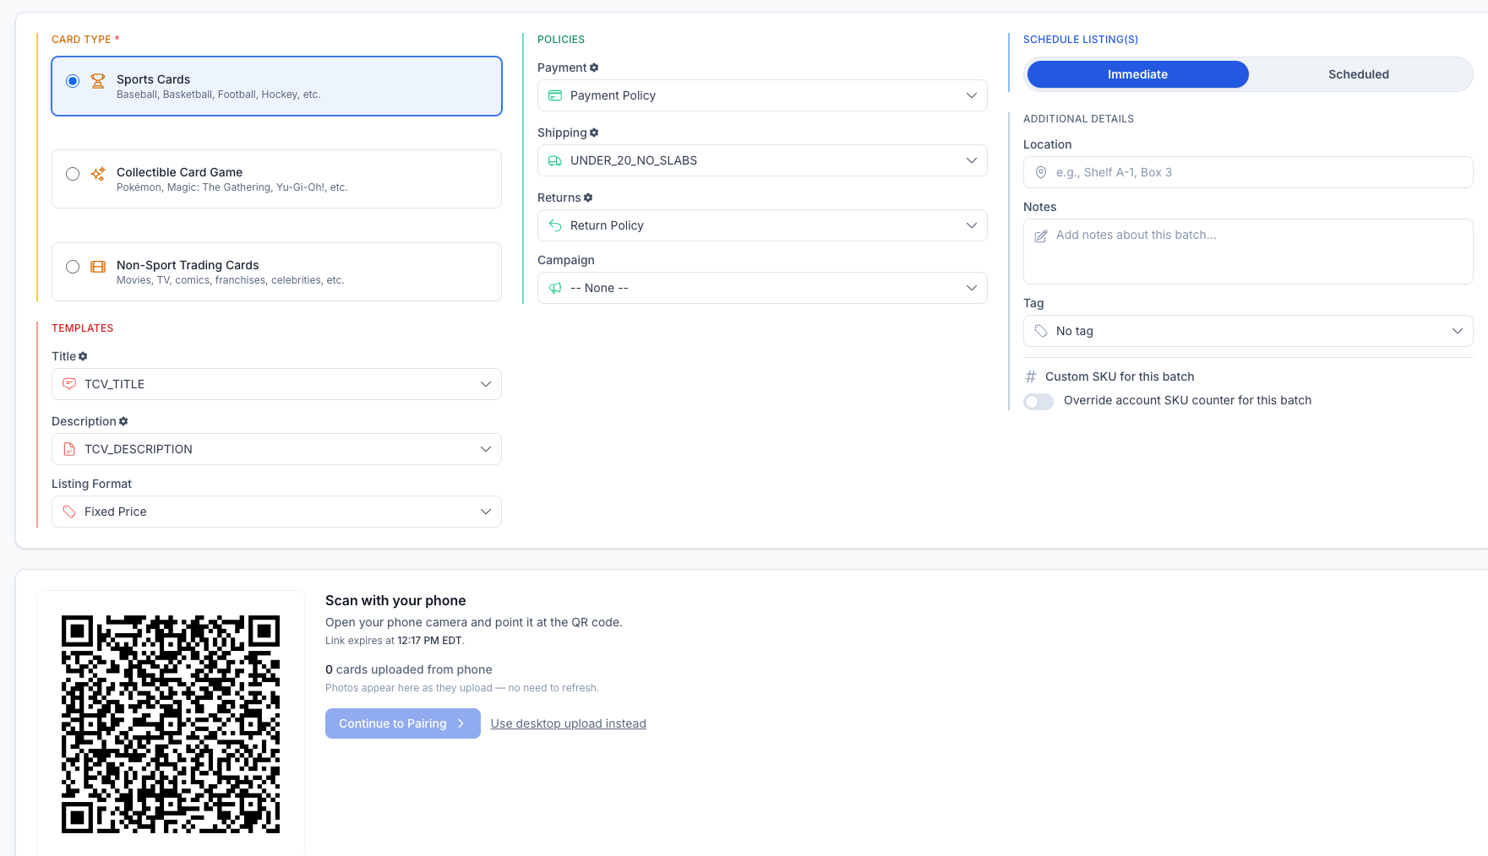Open Title template settings gear
The width and height of the screenshot is (1488, 856).
pyautogui.click(x=83, y=356)
